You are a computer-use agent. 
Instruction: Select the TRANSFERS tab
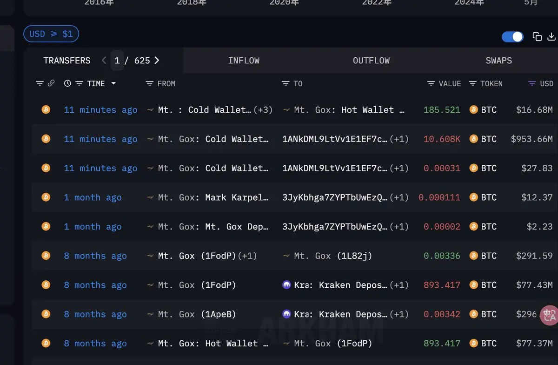tap(67, 61)
